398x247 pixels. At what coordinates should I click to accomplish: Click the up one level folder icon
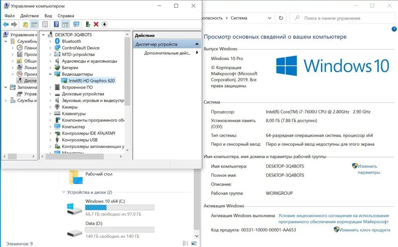click(25, 25)
